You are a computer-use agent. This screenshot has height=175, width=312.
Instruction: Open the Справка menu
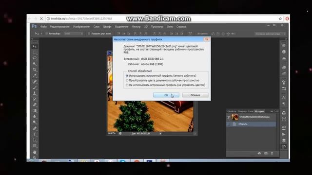(181, 27)
